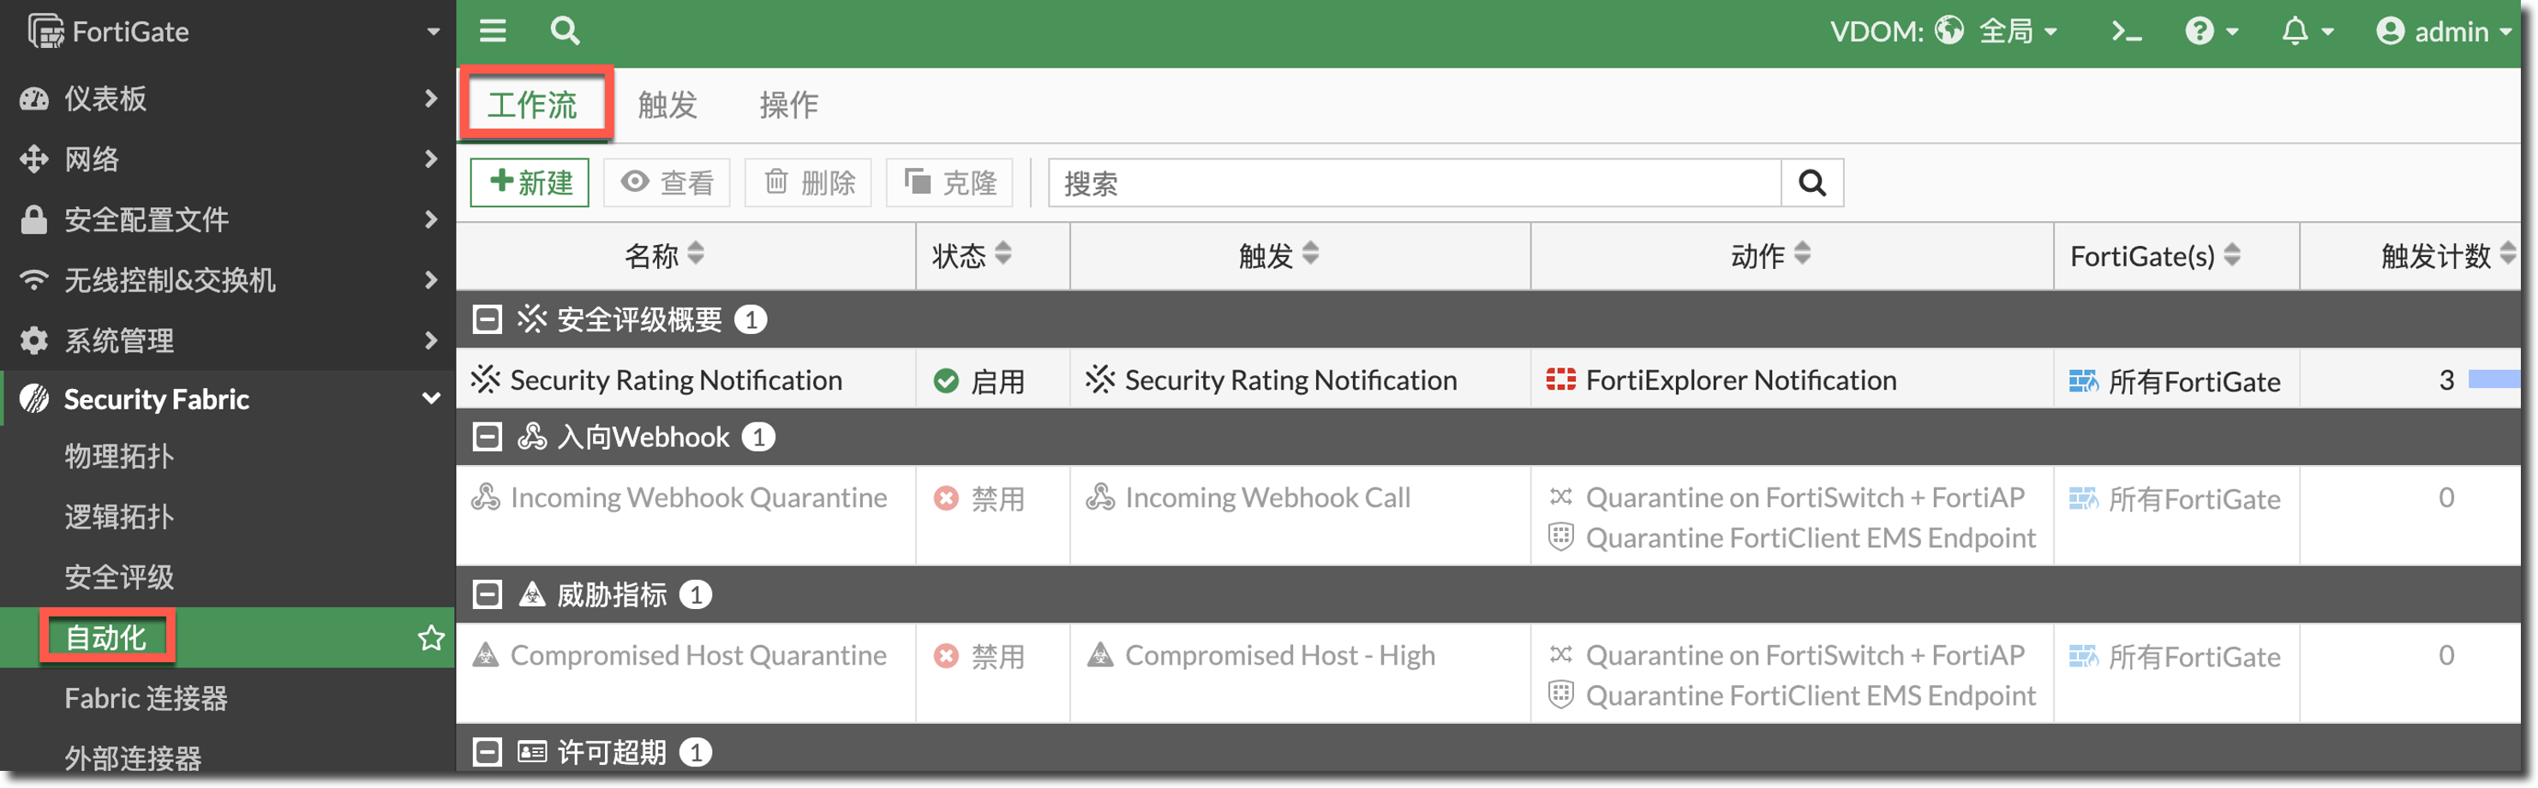Open the notifications bell icon
The image size is (2538, 788).
2306,32
